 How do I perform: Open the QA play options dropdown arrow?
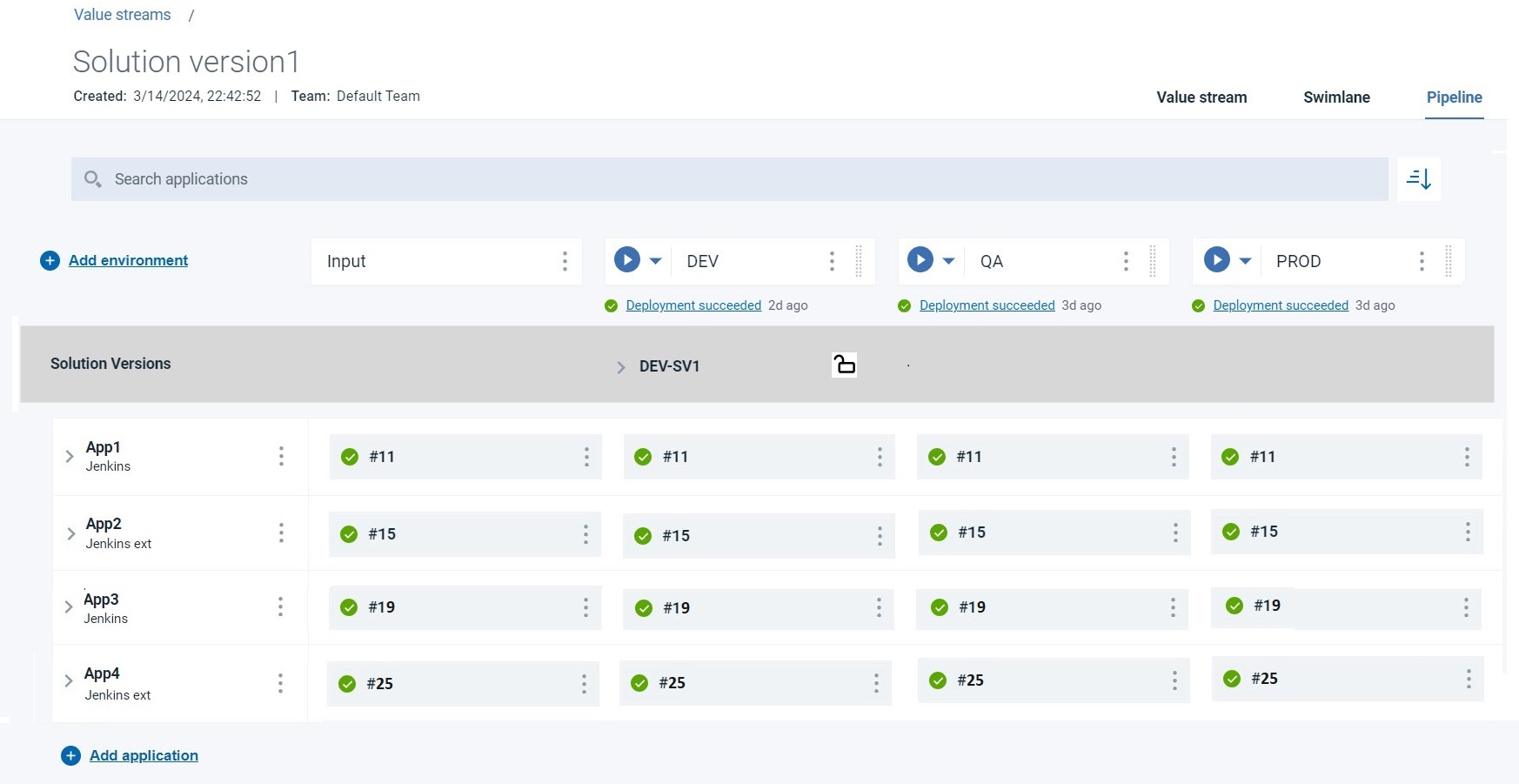tap(949, 261)
